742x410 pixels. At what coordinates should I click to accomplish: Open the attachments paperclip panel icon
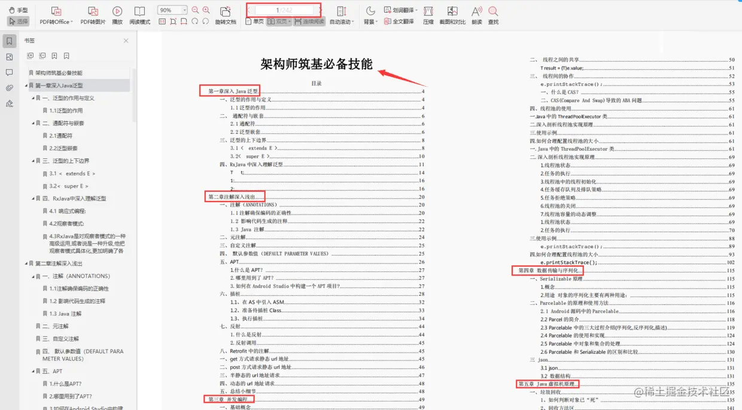[x=10, y=88]
